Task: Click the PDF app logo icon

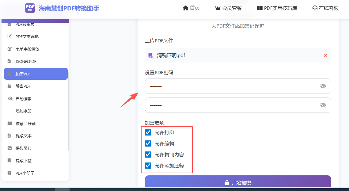Action: coord(30,8)
